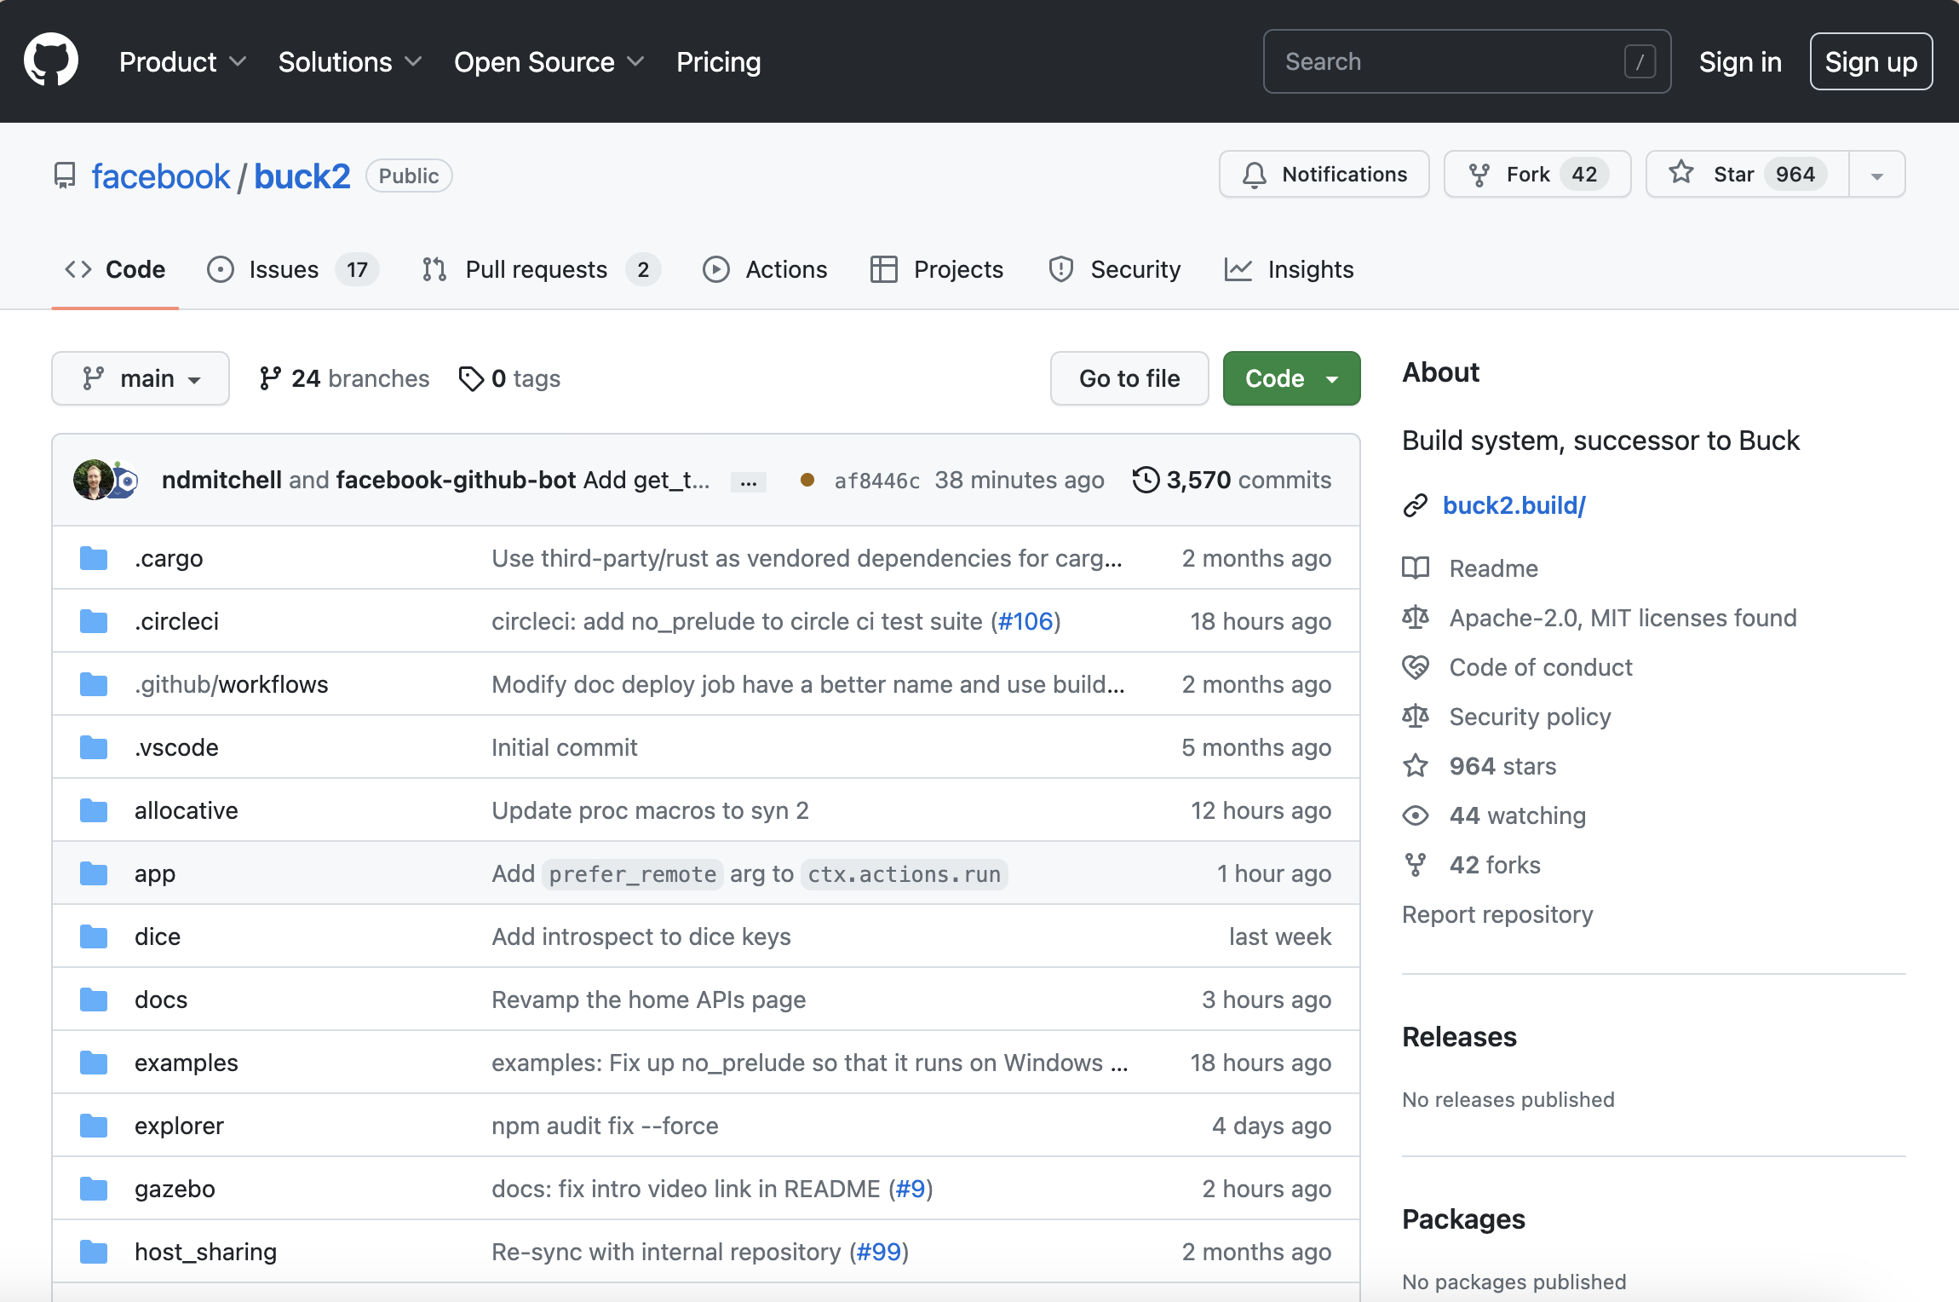
Task: Open the green Code dropdown button
Action: (x=1291, y=378)
